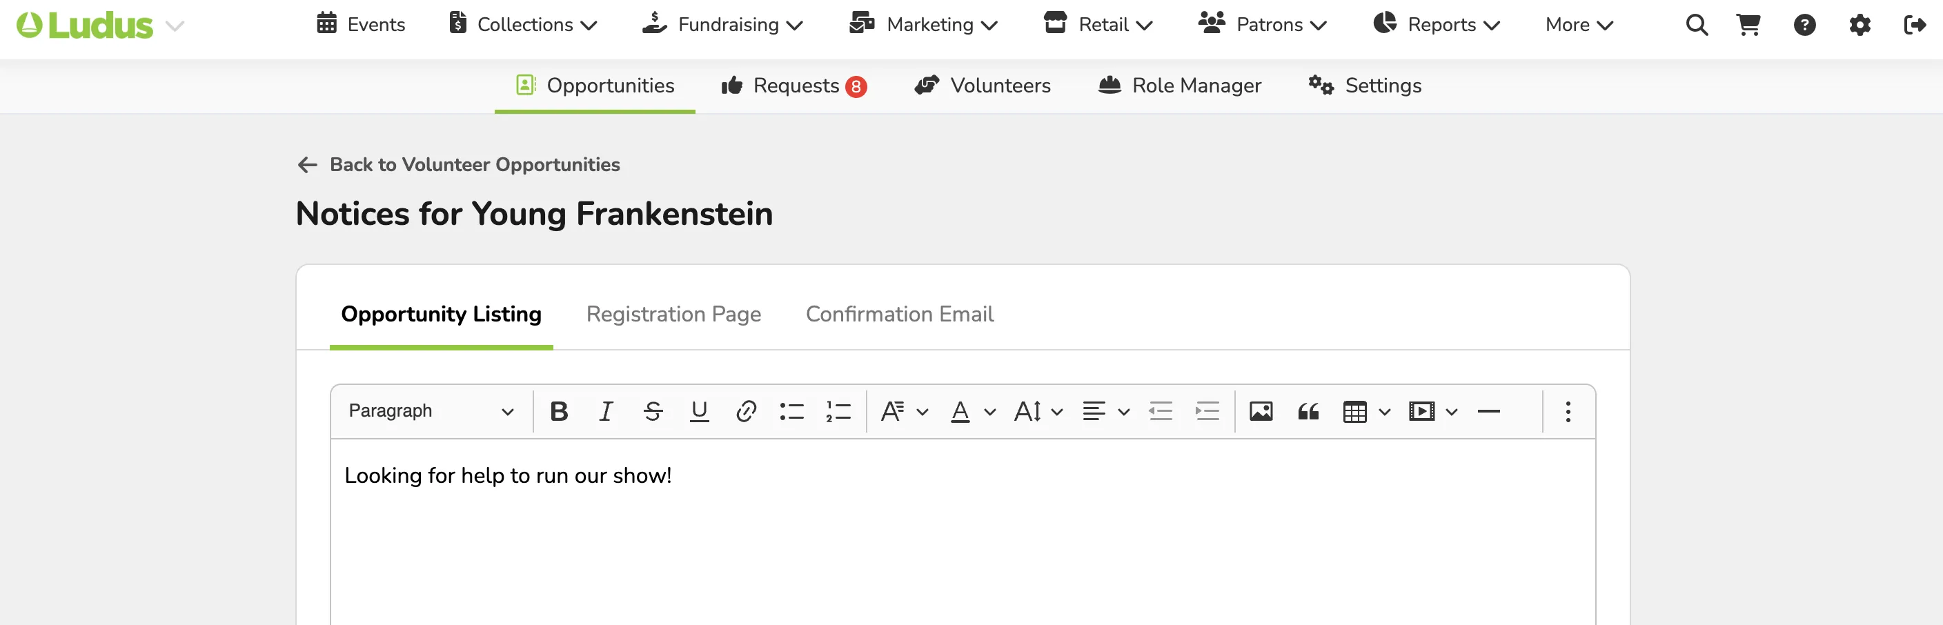Open the settings gear icon in top bar
The width and height of the screenshot is (1943, 625).
pyautogui.click(x=1860, y=25)
